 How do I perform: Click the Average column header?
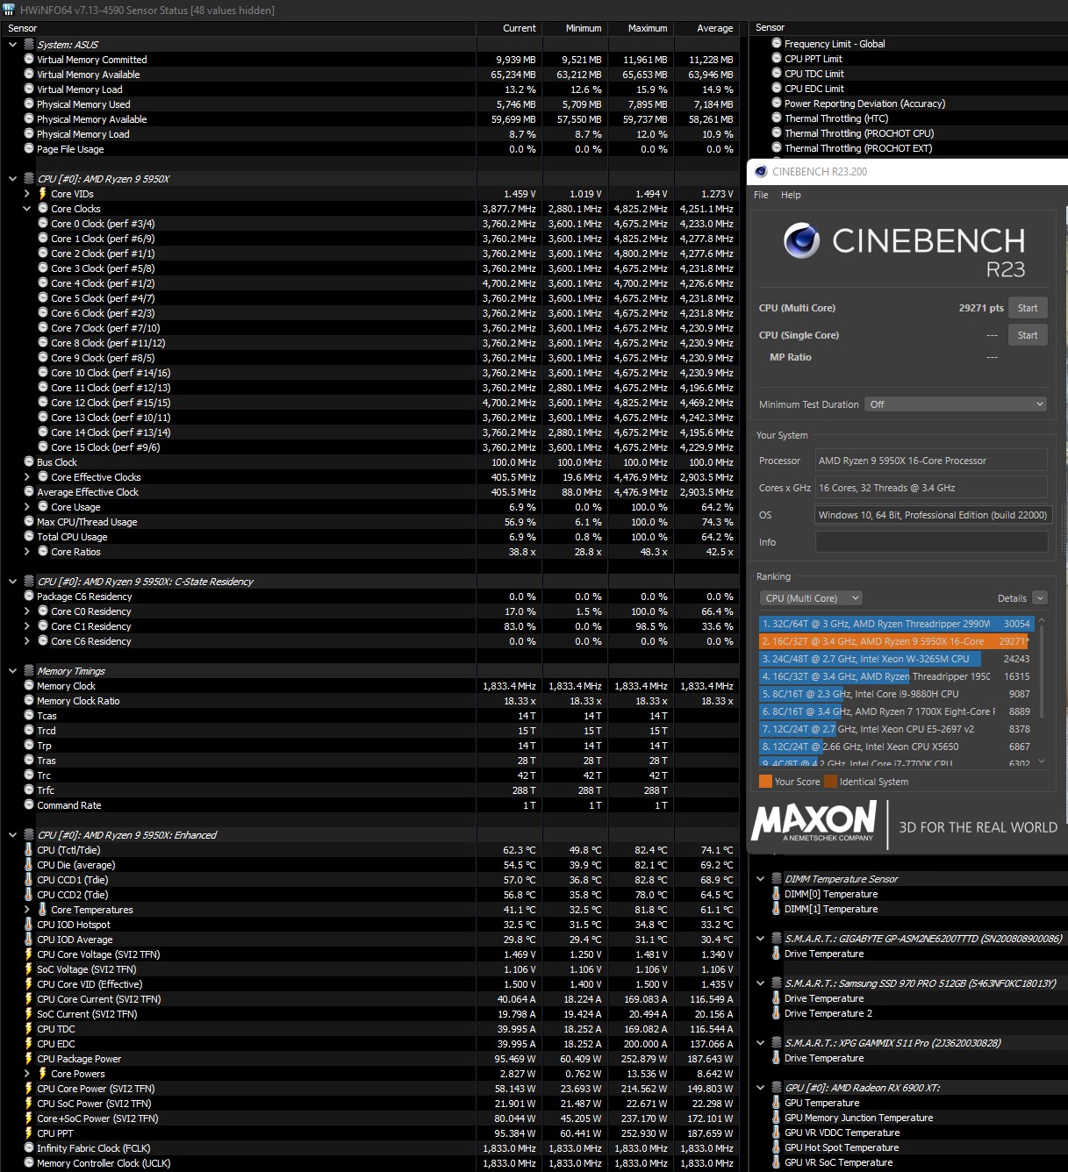pos(706,28)
